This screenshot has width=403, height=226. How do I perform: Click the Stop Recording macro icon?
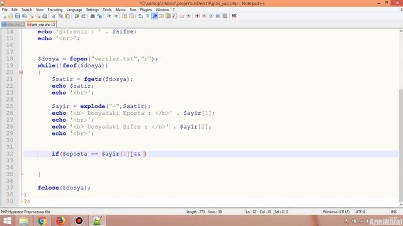204,16
